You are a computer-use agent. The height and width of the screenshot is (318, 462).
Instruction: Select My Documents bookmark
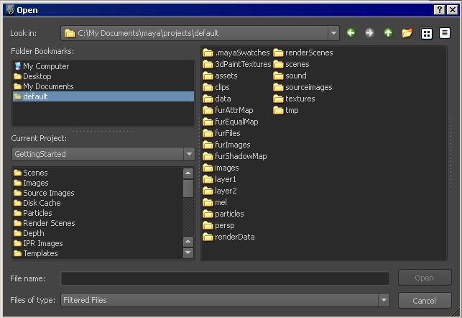(103, 86)
